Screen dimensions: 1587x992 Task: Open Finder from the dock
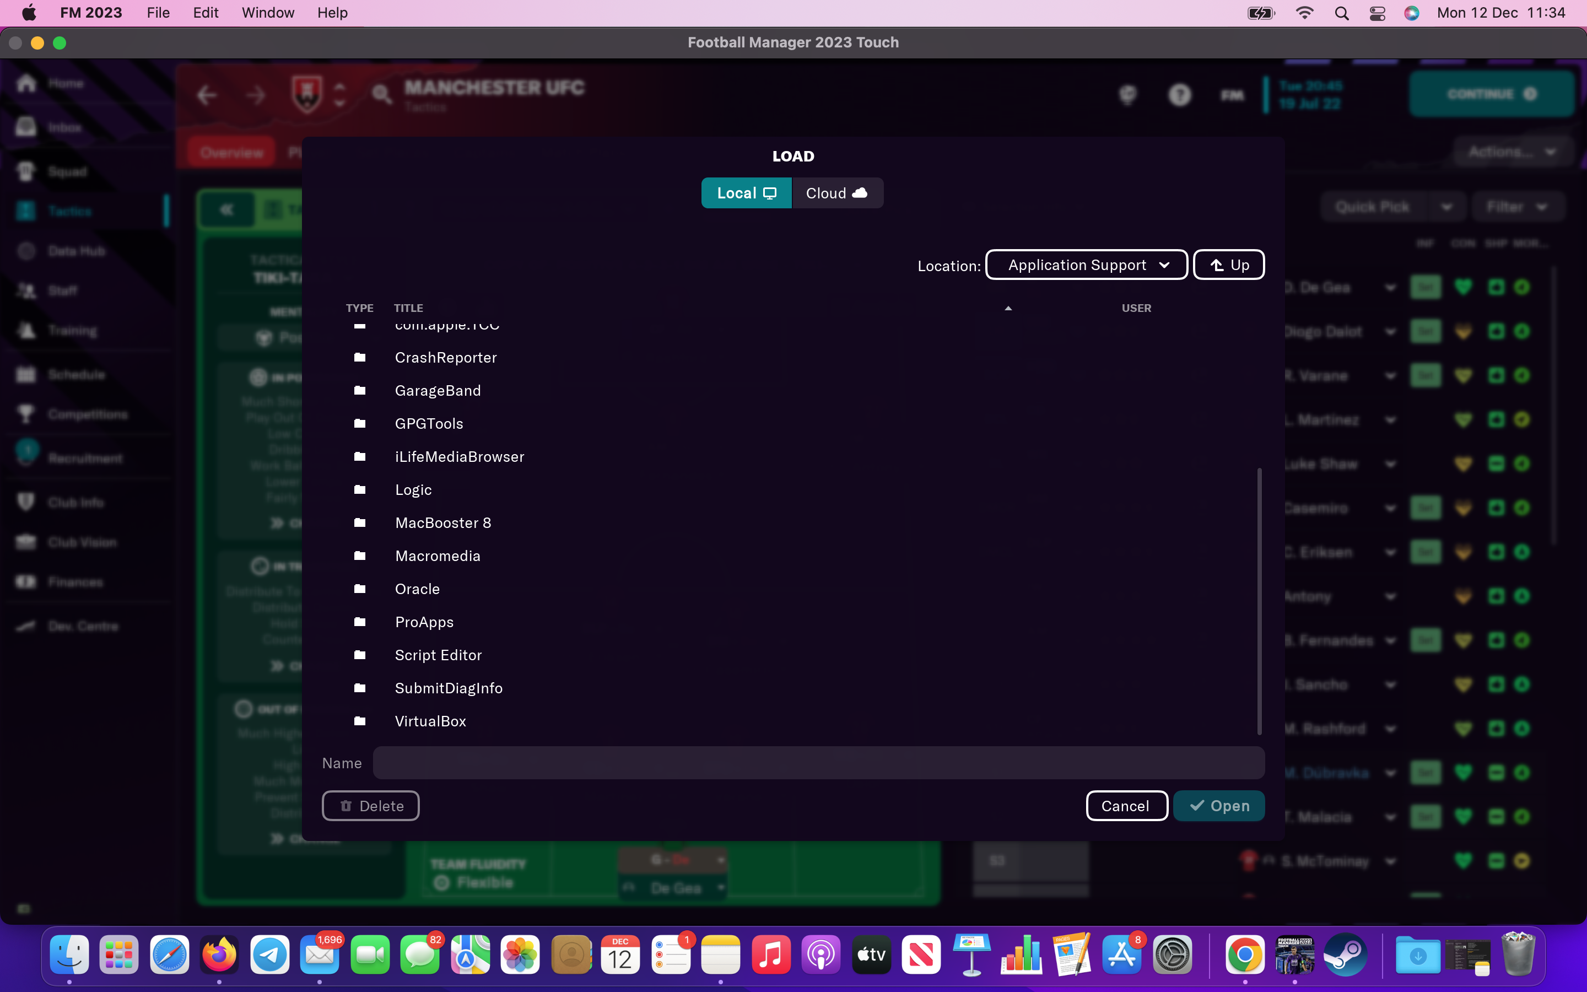(69, 955)
